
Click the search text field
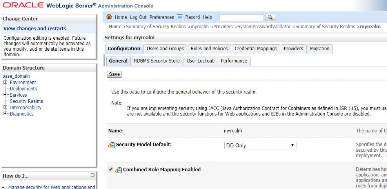pos(241,17)
